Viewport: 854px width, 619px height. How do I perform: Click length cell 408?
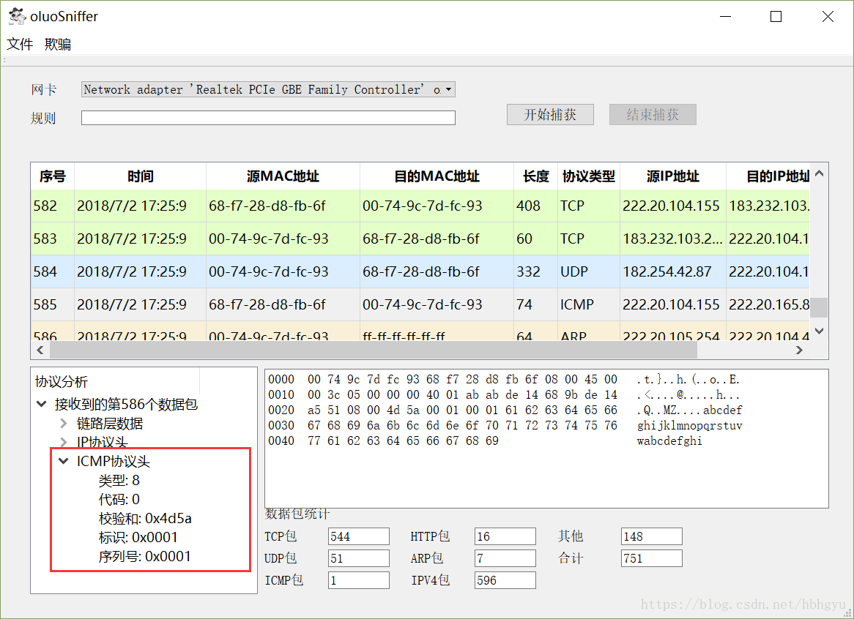pyautogui.click(x=535, y=206)
